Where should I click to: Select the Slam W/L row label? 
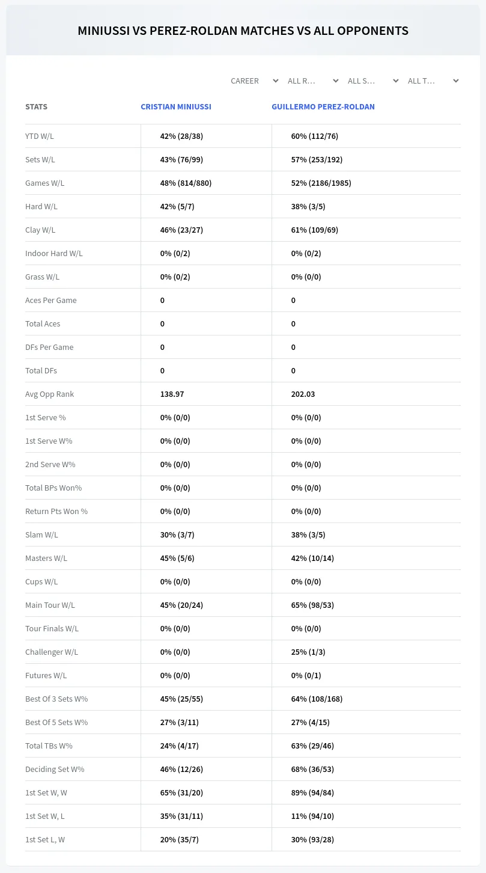pyautogui.click(x=41, y=535)
